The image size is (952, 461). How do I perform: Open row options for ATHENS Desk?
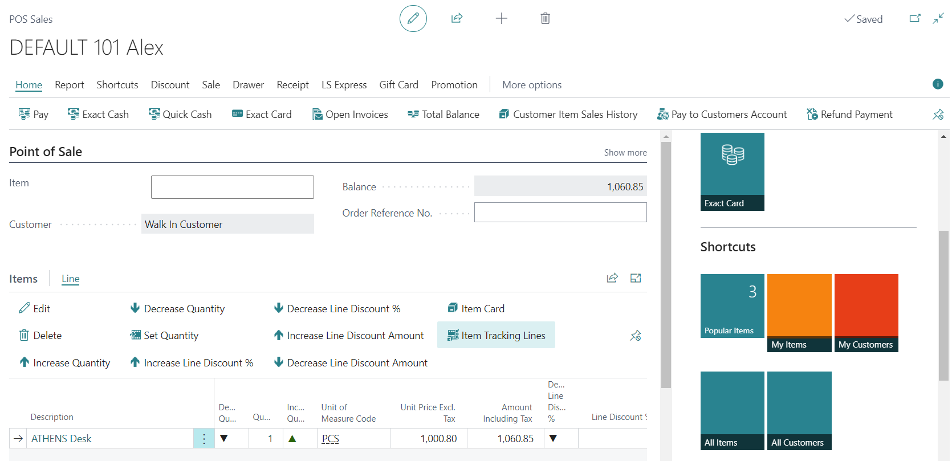click(204, 439)
